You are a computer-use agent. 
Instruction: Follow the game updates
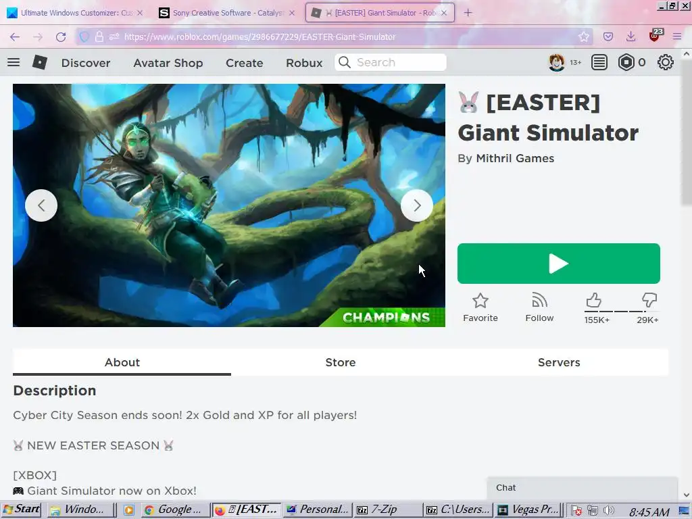539,307
